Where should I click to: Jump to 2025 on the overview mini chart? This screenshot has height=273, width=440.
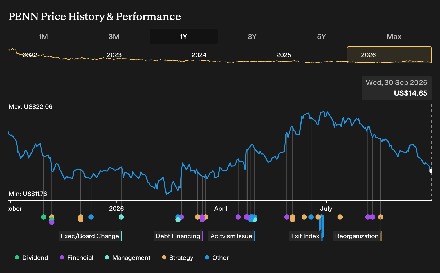pos(284,55)
